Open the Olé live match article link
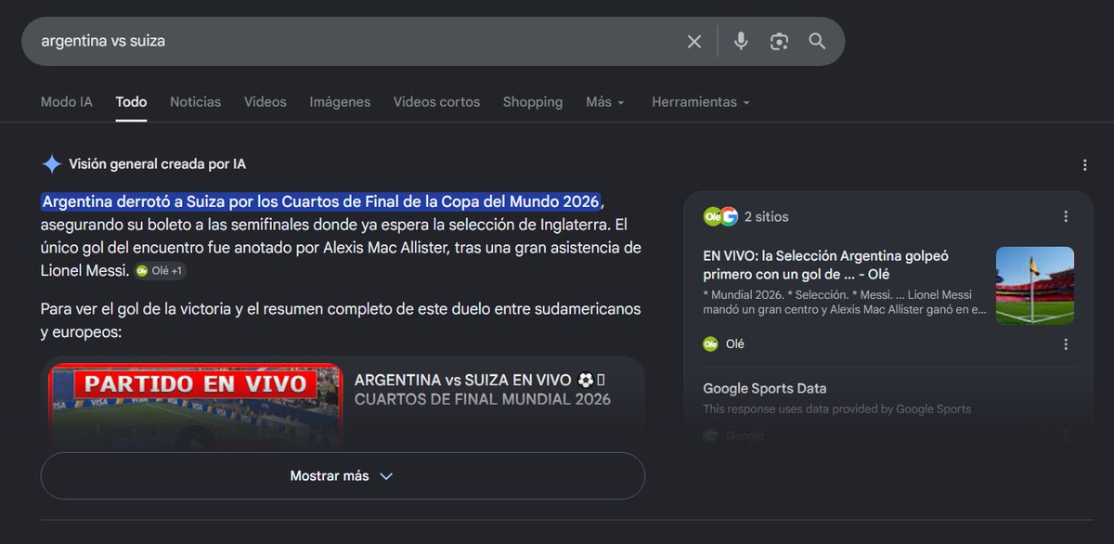The image size is (1114, 544). tap(824, 265)
